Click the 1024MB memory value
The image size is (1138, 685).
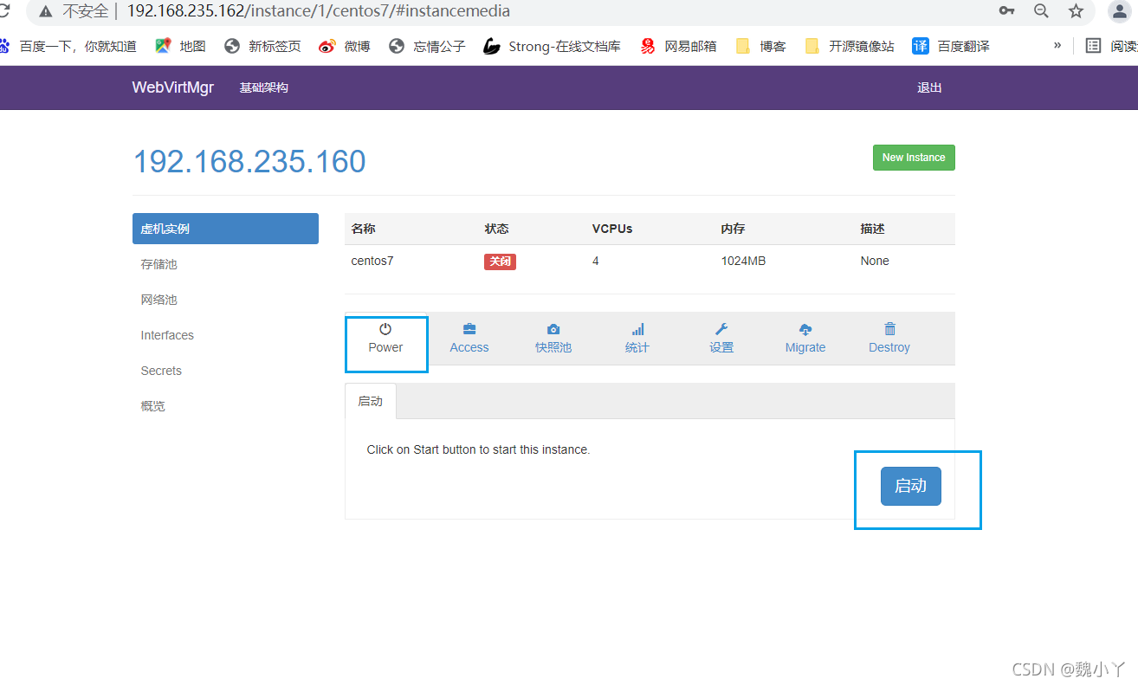pos(743,261)
